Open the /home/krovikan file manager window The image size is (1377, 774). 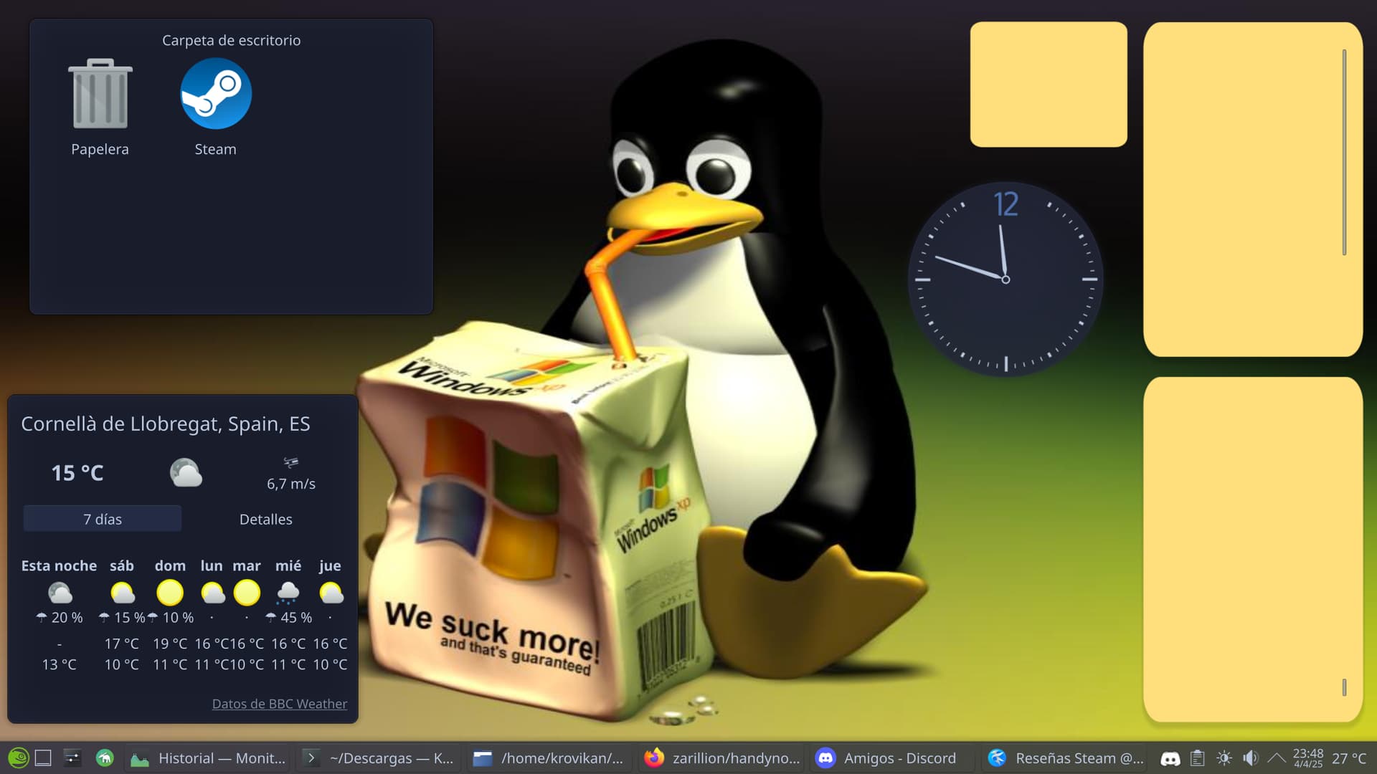click(550, 758)
